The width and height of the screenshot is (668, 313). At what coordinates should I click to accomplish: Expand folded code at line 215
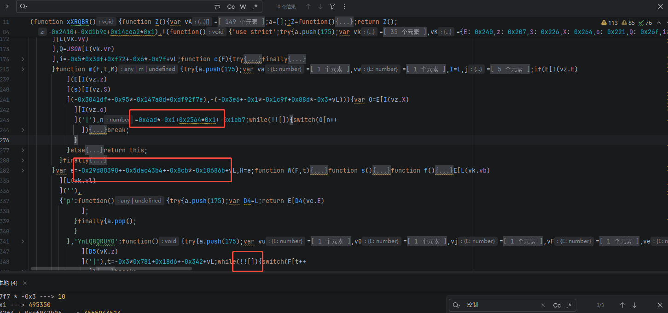click(23, 69)
